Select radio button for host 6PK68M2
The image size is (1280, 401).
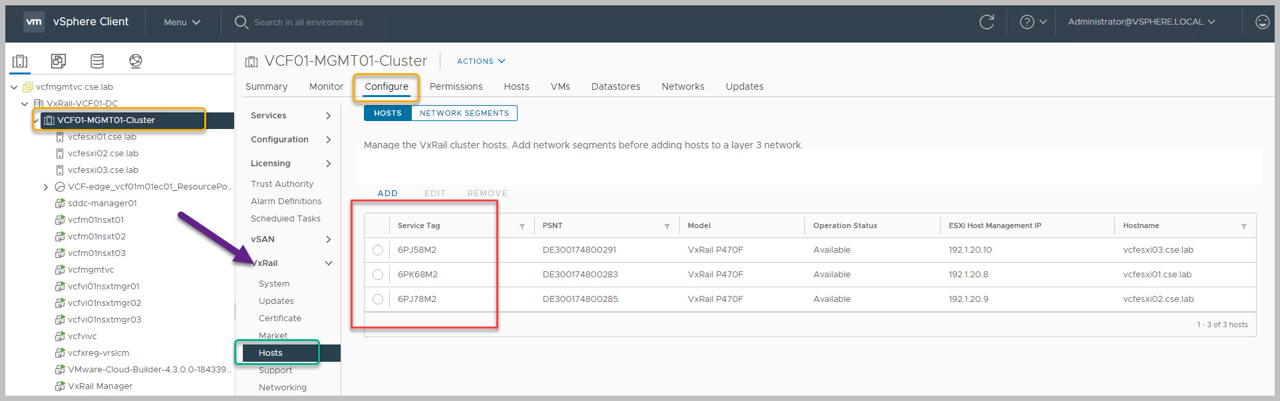(x=378, y=275)
